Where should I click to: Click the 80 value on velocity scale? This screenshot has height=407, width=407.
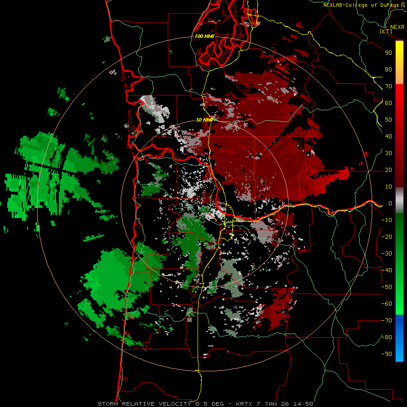tap(388, 70)
